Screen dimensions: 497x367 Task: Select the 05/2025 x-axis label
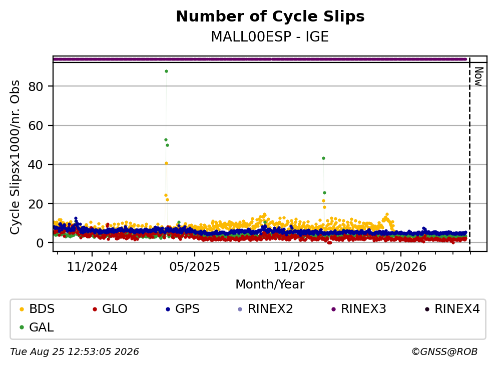195,267
